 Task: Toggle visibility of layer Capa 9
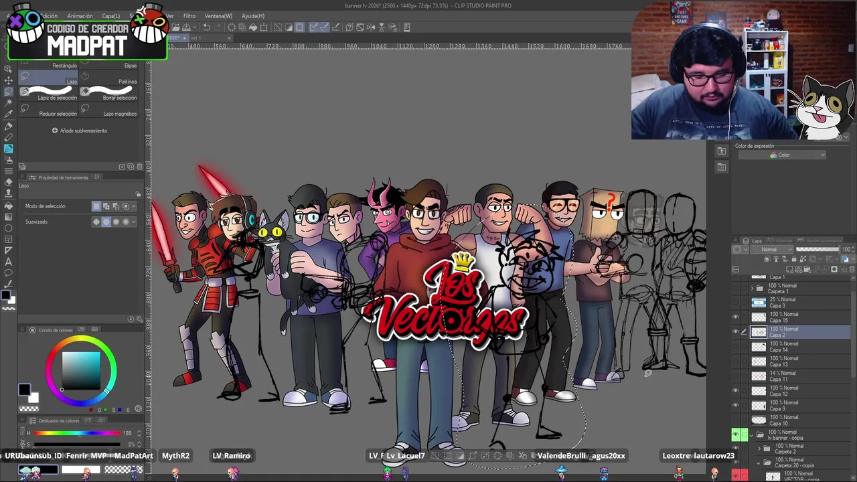(736, 406)
